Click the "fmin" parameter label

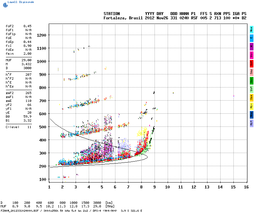(x=10, y=54)
